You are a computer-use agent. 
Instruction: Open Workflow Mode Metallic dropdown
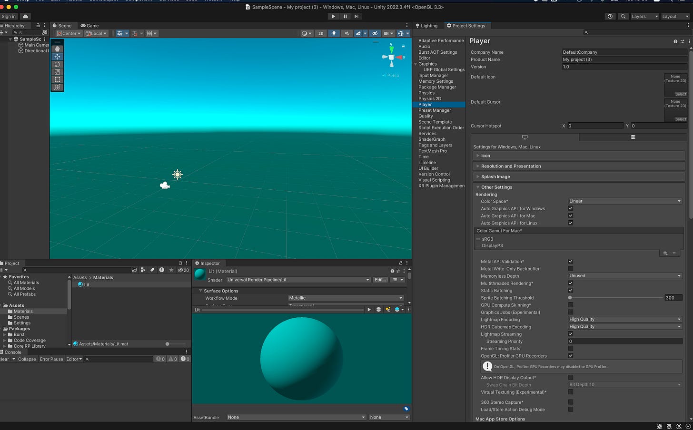[x=346, y=298]
